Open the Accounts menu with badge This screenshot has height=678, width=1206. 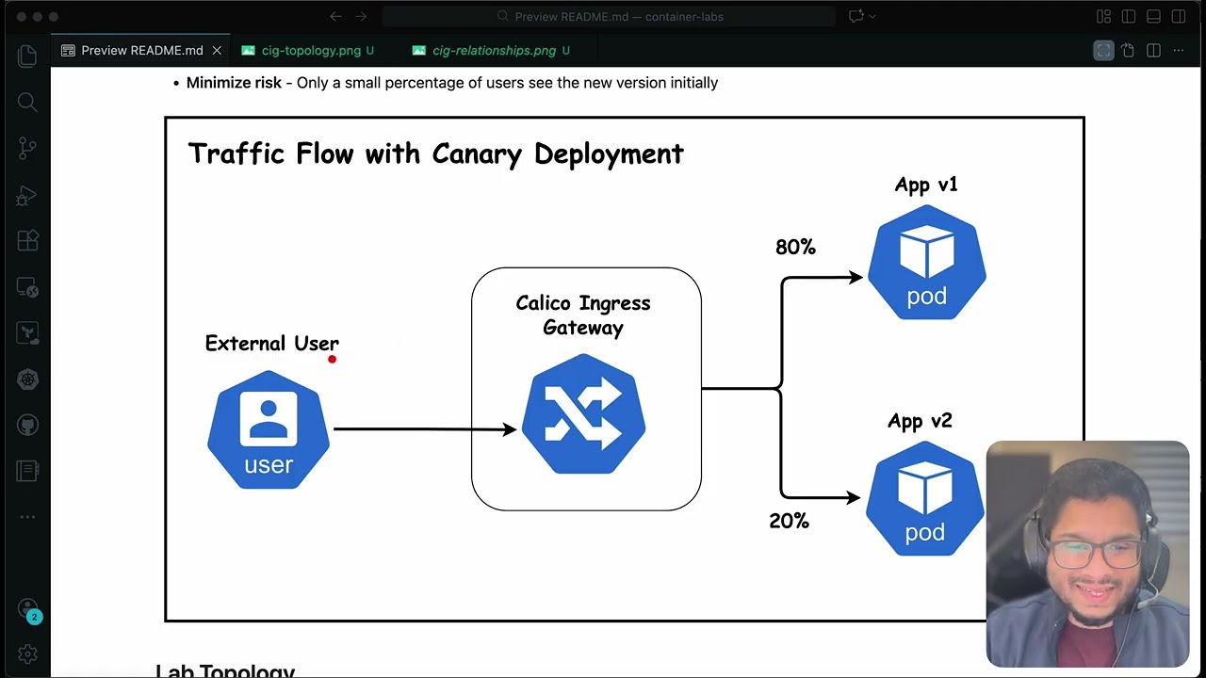tap(27, 610)
